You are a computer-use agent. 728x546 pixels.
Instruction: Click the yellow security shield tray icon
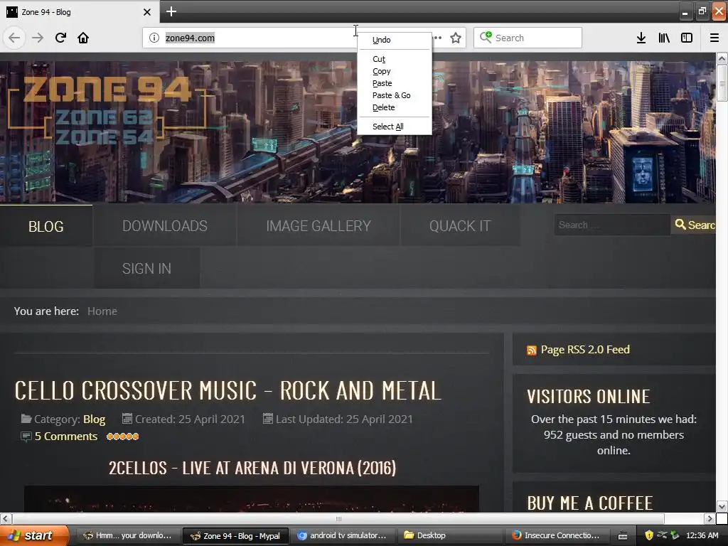tap(649, 535)
